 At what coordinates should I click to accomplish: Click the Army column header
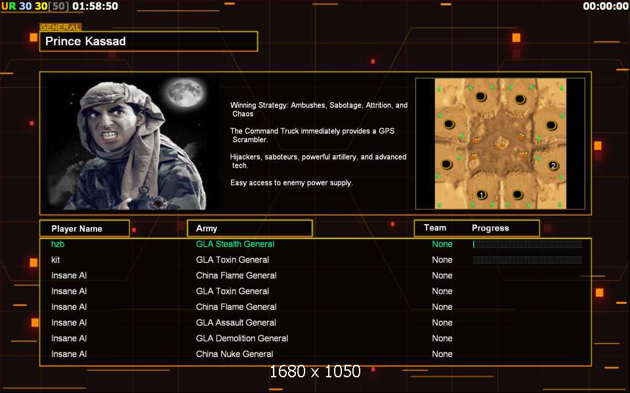point(249,228)
